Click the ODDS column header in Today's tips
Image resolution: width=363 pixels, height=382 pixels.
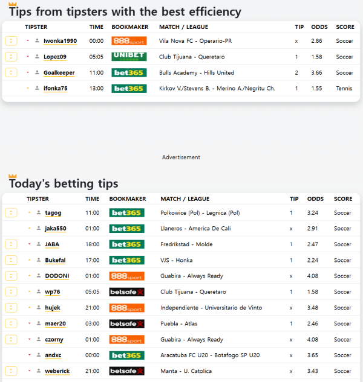click(315, 199)
